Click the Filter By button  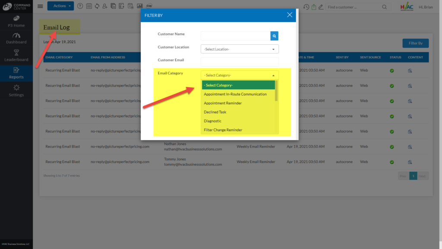click(x=415, y=43)
